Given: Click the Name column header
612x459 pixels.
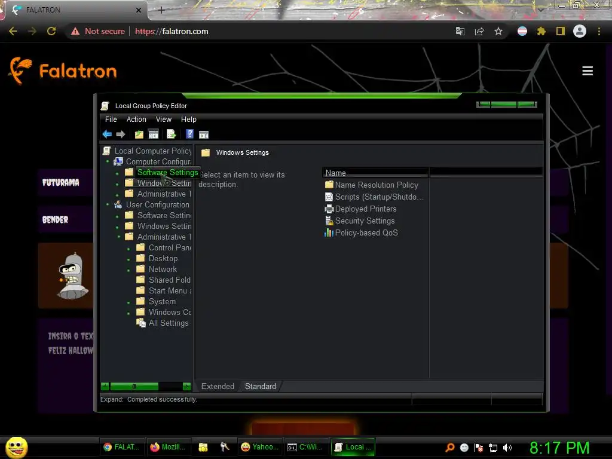Looking at the screenshot, I should (x=375, y=173).
